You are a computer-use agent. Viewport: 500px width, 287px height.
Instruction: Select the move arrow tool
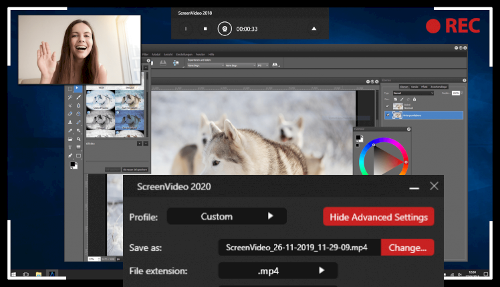coord(78,89)
